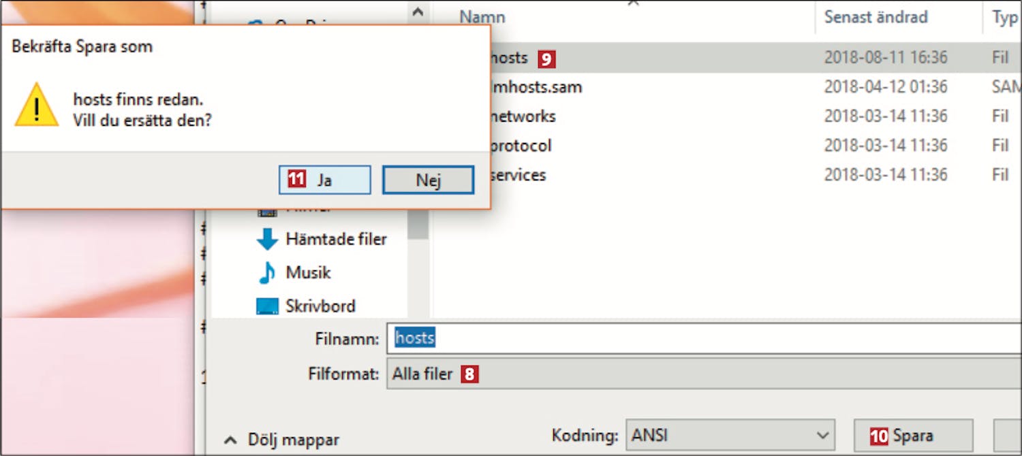This screenshot has height=456, width=1022.
Task: Click the Hämtade filer download arrow icon
Action: click(x=267, y=240)
